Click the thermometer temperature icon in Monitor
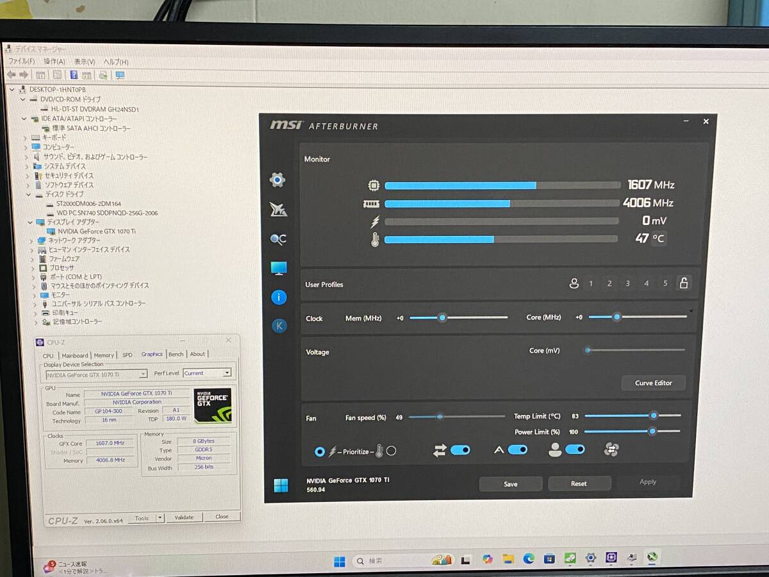Screen dimensions: 769x577 coord(374,240)
